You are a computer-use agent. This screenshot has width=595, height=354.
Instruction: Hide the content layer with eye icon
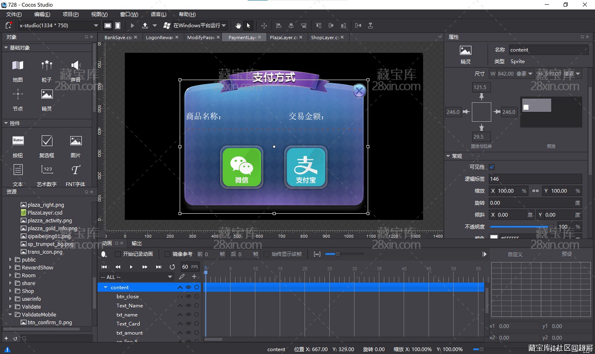188,287
